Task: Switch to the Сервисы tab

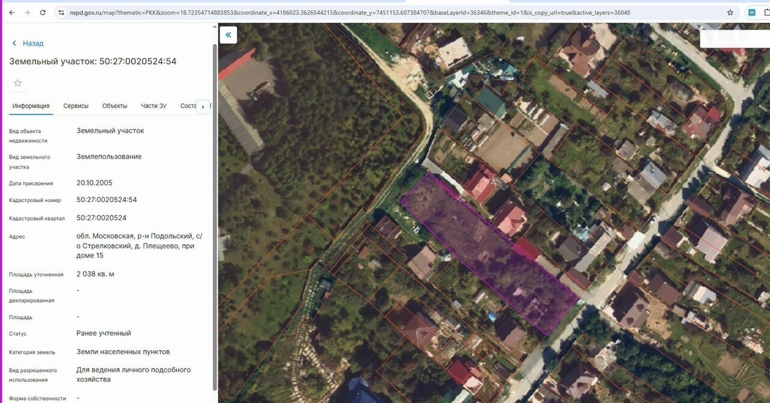Action: [x=76, y=106]
